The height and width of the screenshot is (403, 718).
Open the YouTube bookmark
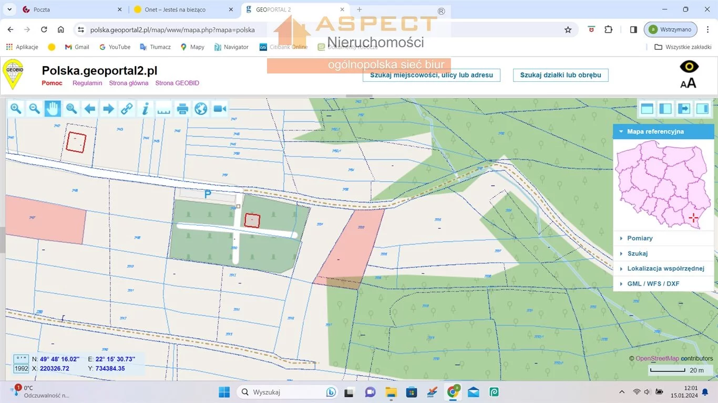pos(115,47)
